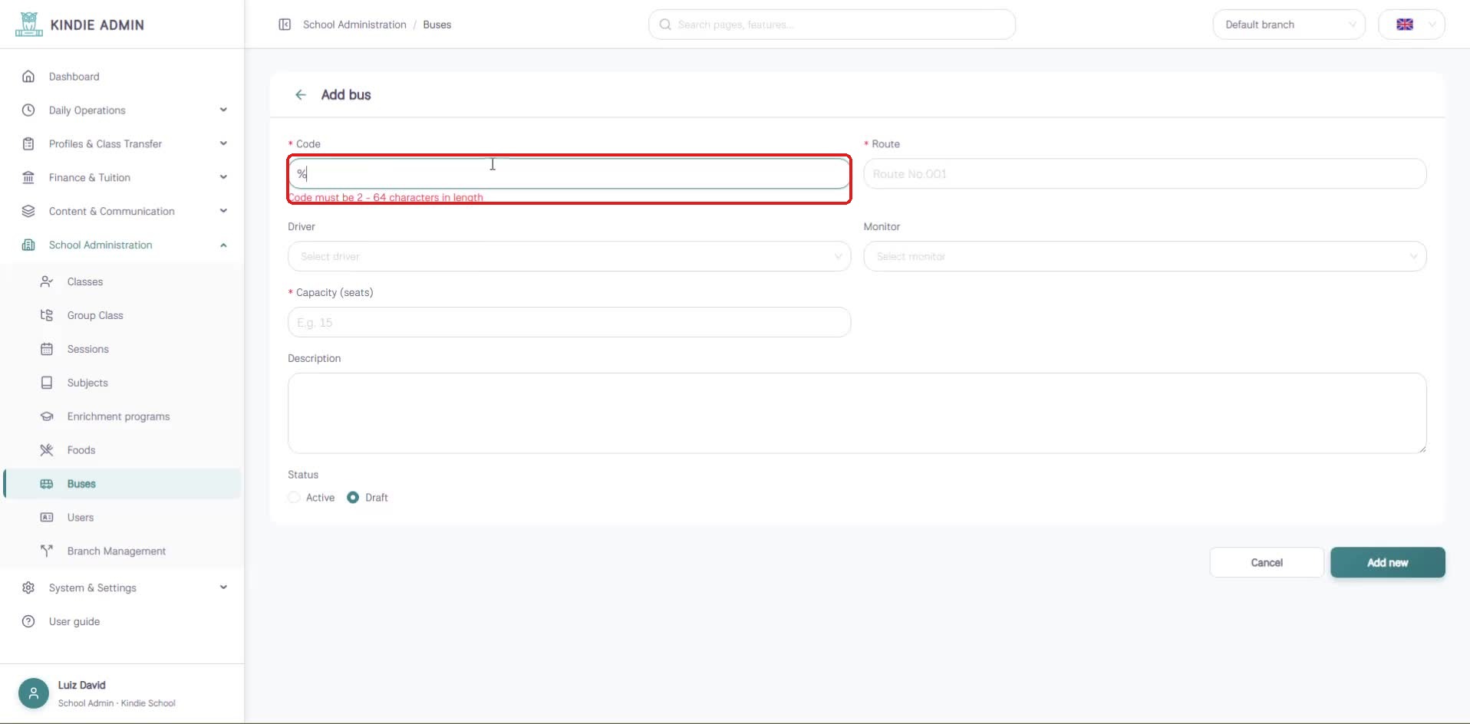Open the Select driver dropdown
Screen dimensions: 1470x724
[x=569, y=256]
